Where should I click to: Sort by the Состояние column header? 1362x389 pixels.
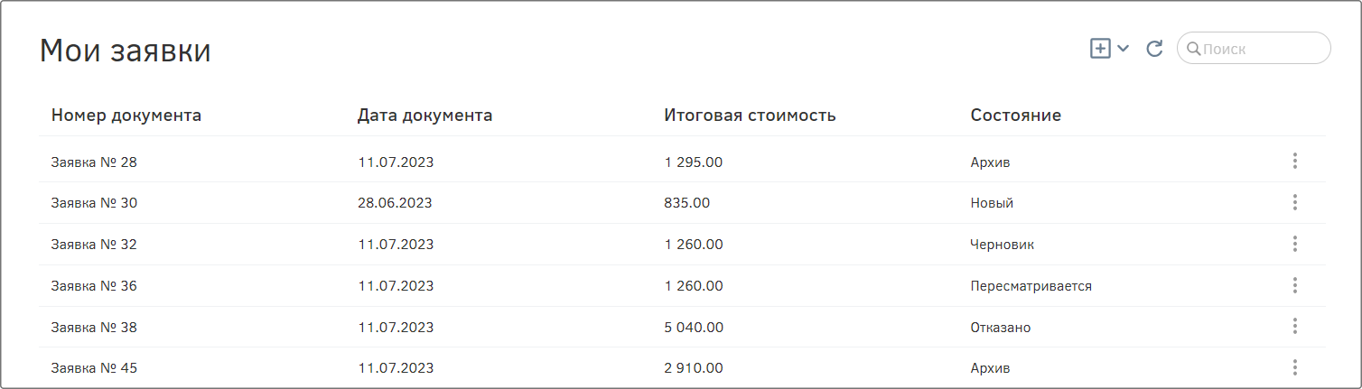(1016, 116)
